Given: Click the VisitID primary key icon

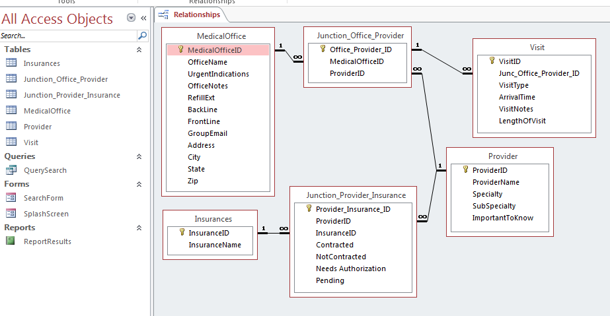Looking at the screenshot, I should (x=492, y=61).
